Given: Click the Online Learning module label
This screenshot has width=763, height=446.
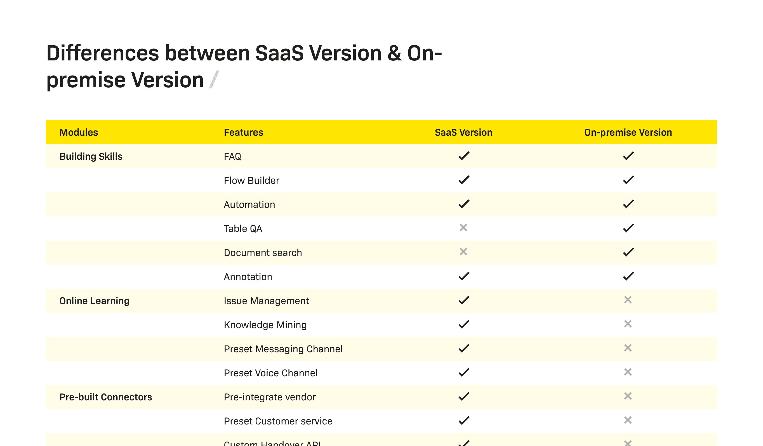Looking at the screenshot, I should [x=95, y=301].
